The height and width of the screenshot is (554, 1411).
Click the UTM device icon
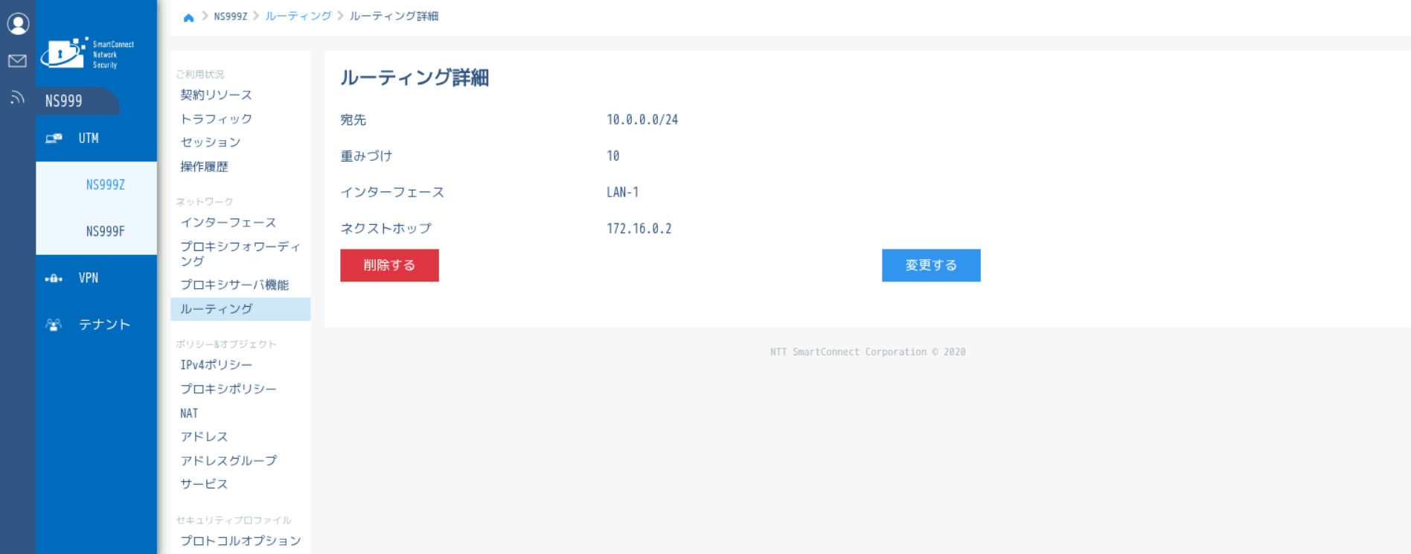tap(54, 138)
